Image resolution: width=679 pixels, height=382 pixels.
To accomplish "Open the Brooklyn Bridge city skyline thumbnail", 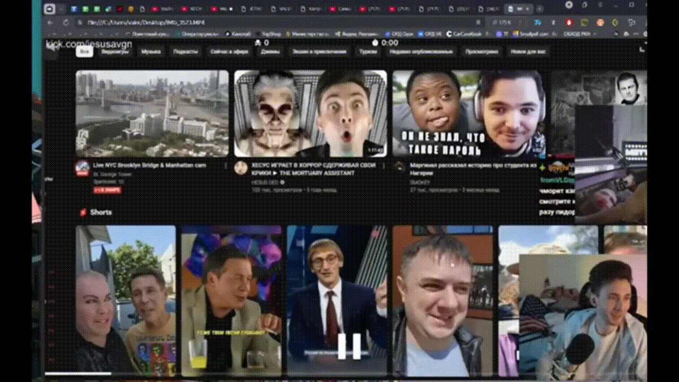I will (152, 114).
